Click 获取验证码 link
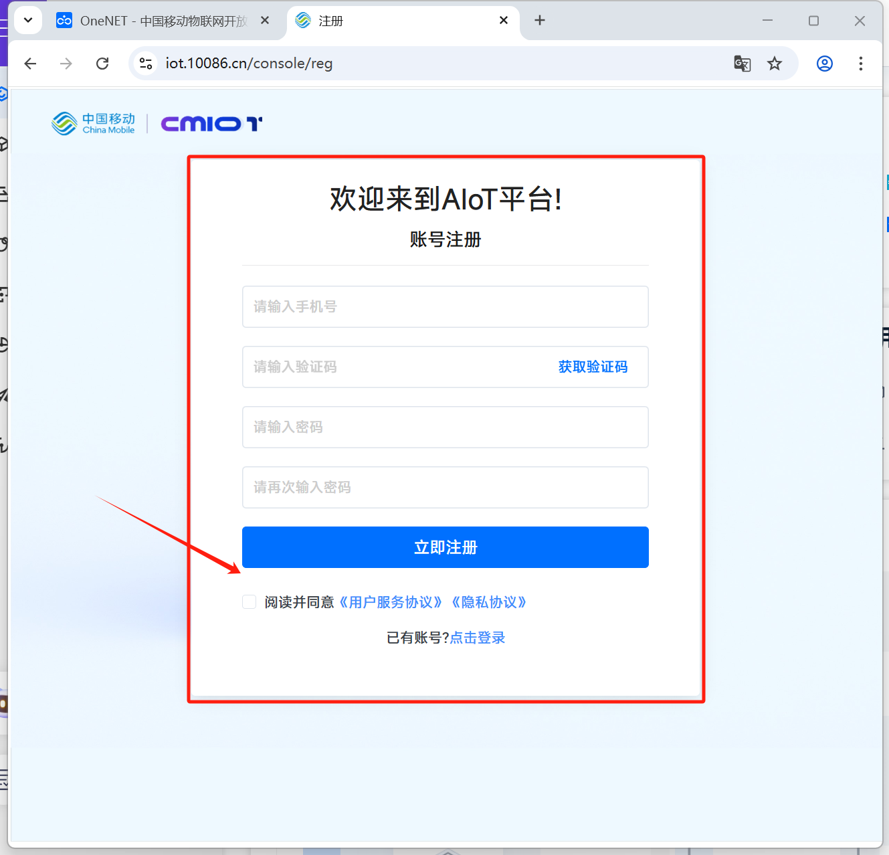889x855 pixels. [593, 367]
